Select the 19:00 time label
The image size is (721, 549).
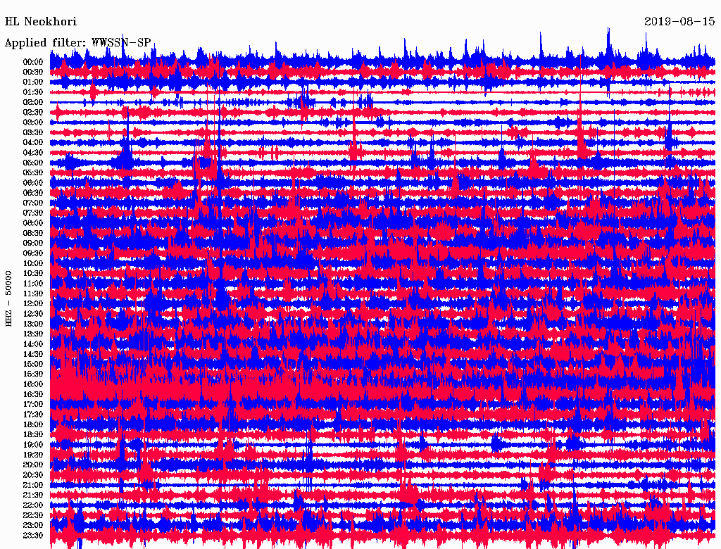(33, 445)
